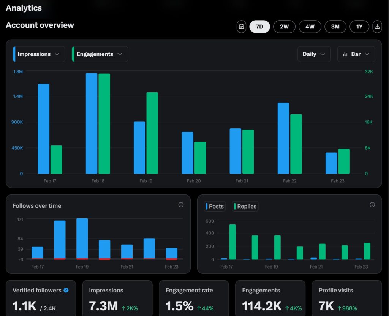Click the blue Impressions legend indicator
The height and width of the screenshot is (316, 389).
[15, 54]
